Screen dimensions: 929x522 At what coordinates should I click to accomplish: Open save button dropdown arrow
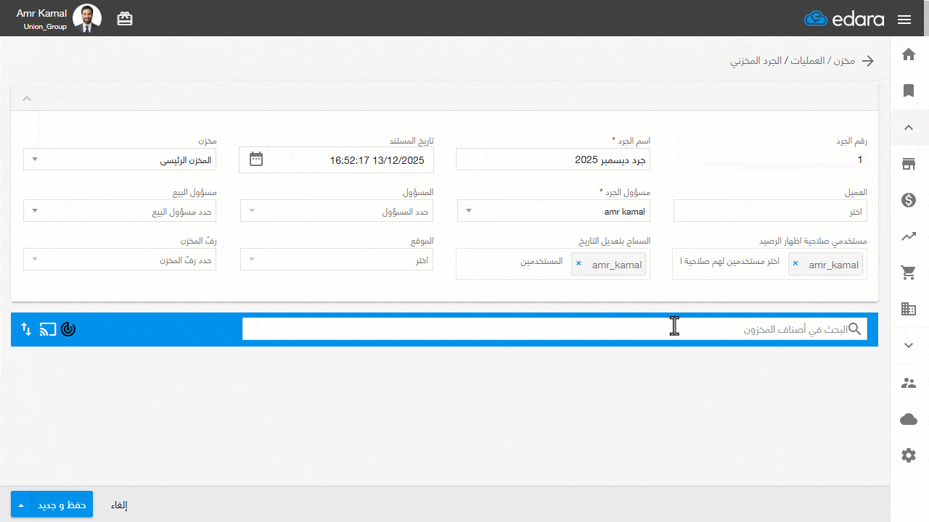tap(21, 505)
